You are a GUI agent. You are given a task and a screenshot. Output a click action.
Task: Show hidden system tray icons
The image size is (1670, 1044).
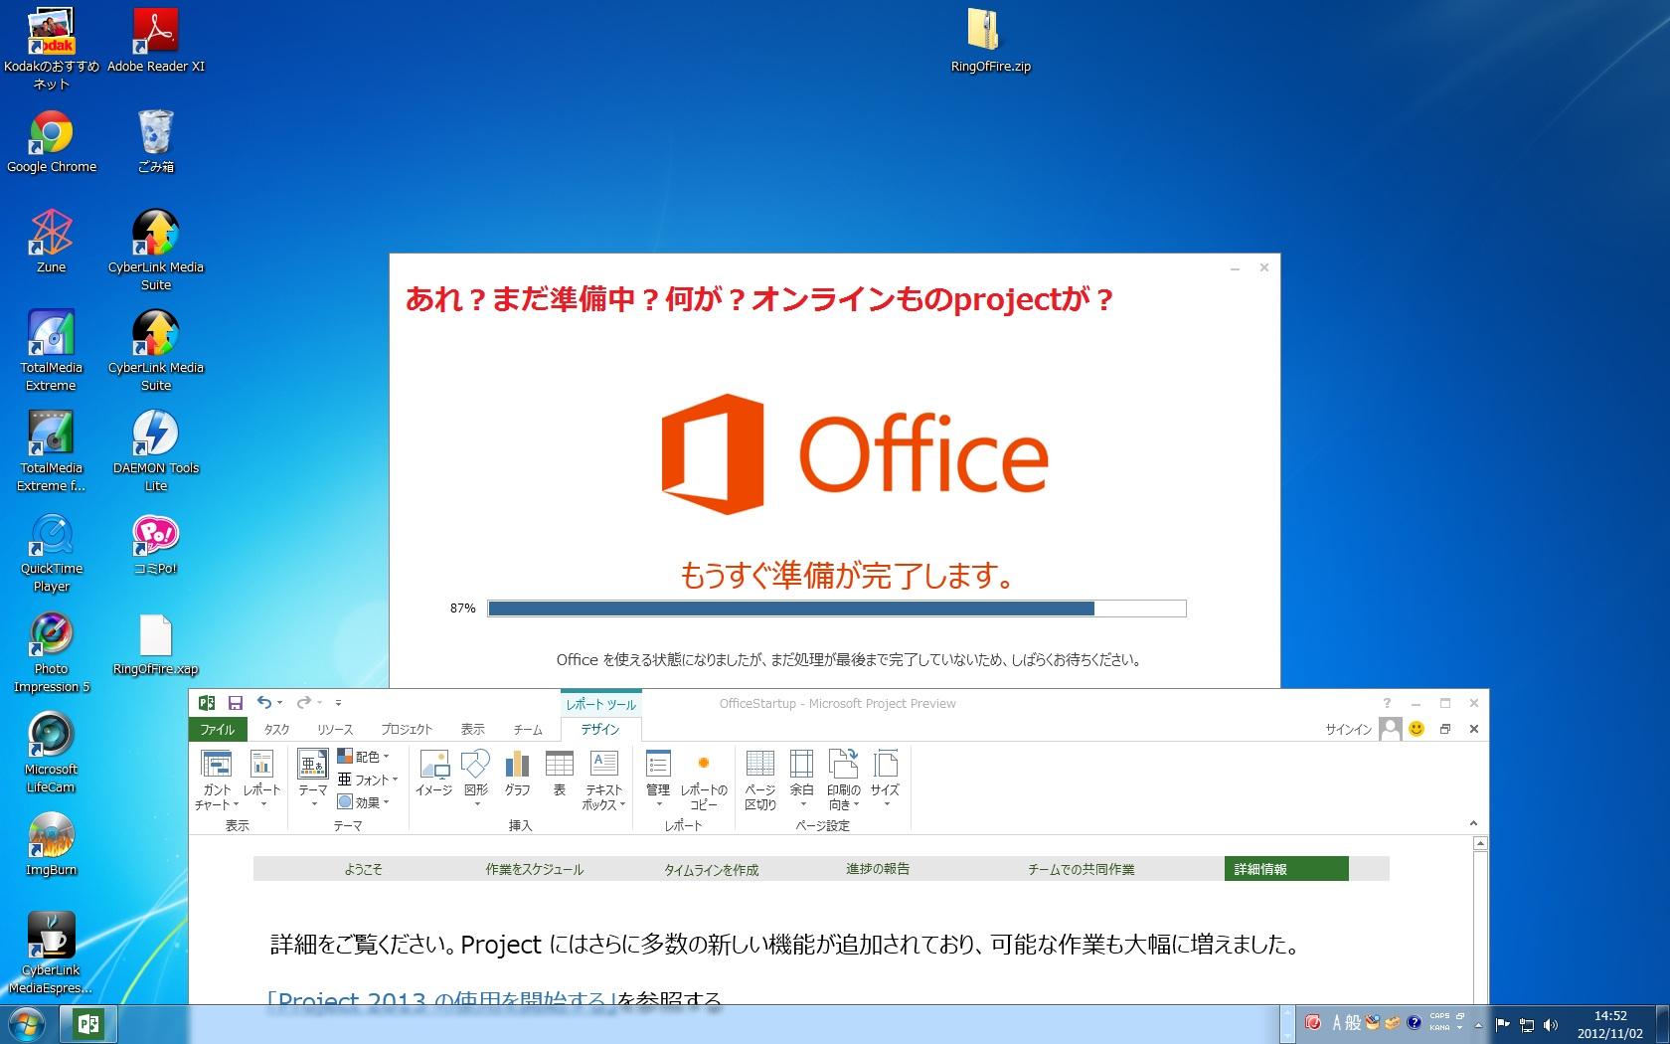[1478, 1024]
